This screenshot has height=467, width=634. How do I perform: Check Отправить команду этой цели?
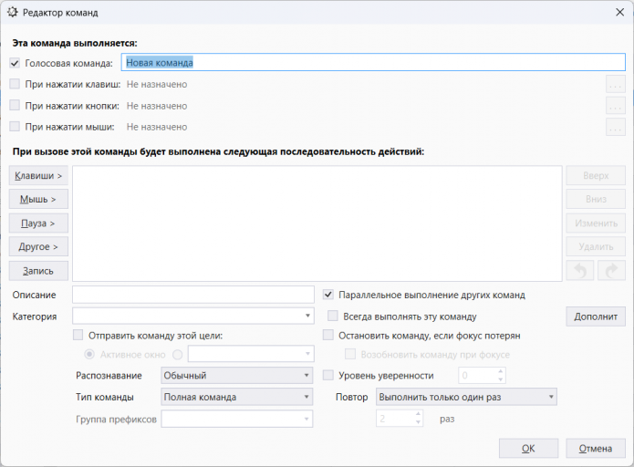point(78,336)
